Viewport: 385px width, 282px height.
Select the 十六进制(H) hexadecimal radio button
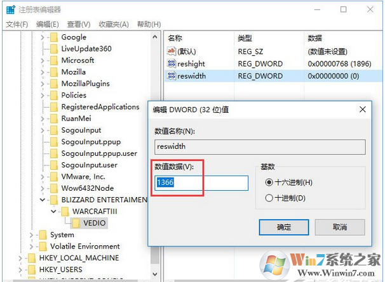click(269, 183)
